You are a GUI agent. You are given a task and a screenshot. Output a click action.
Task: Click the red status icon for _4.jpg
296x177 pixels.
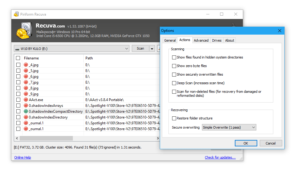click(x=26, y=65)
